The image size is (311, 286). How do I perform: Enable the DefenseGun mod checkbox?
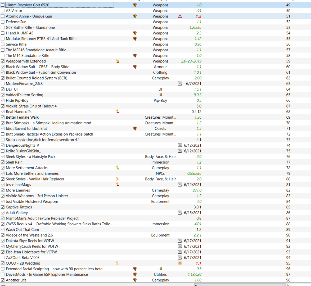click(x=3, y=22)
